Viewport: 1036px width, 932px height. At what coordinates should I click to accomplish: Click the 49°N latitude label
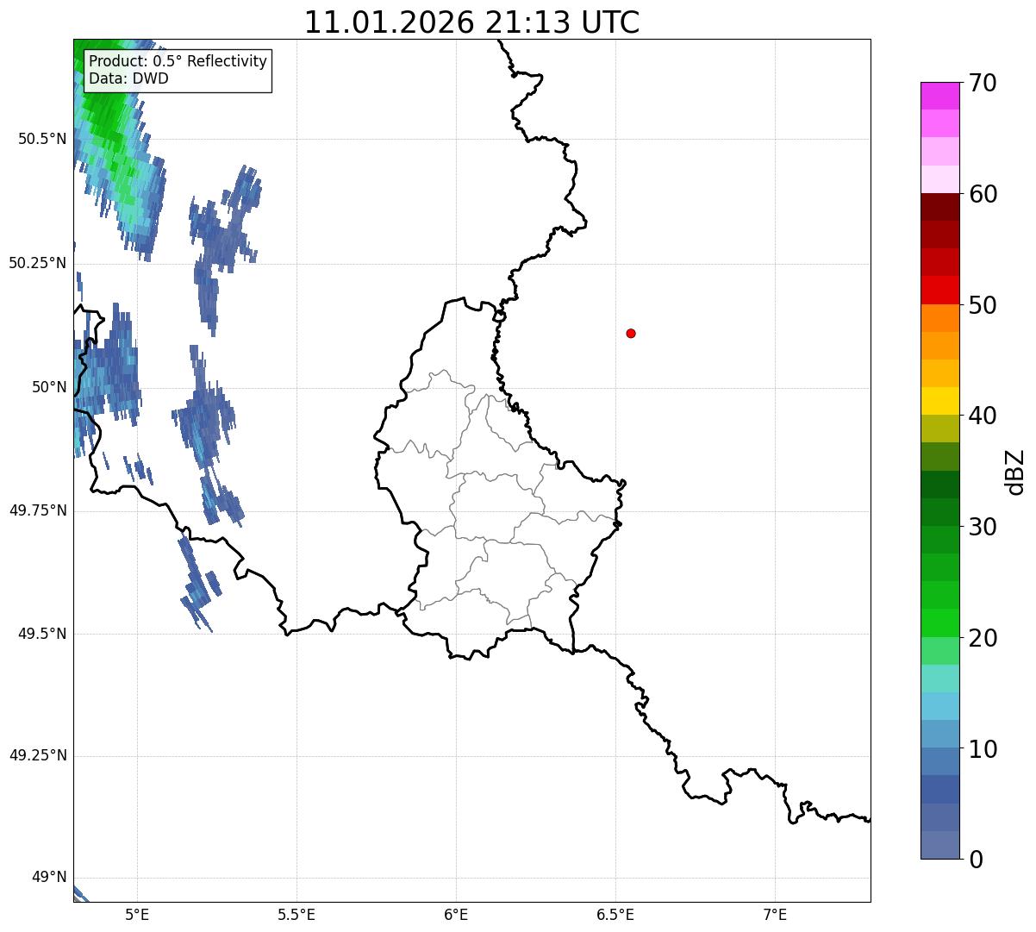pos(49,878)
